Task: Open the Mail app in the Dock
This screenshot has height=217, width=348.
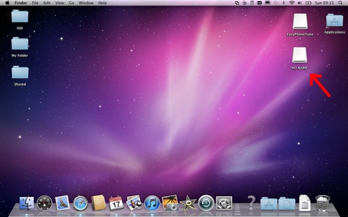Action: (62, 203)
